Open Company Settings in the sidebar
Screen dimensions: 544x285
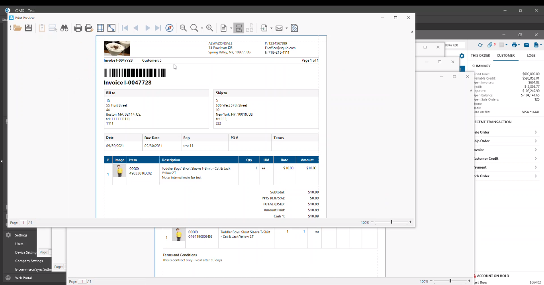tap(29, 261)
